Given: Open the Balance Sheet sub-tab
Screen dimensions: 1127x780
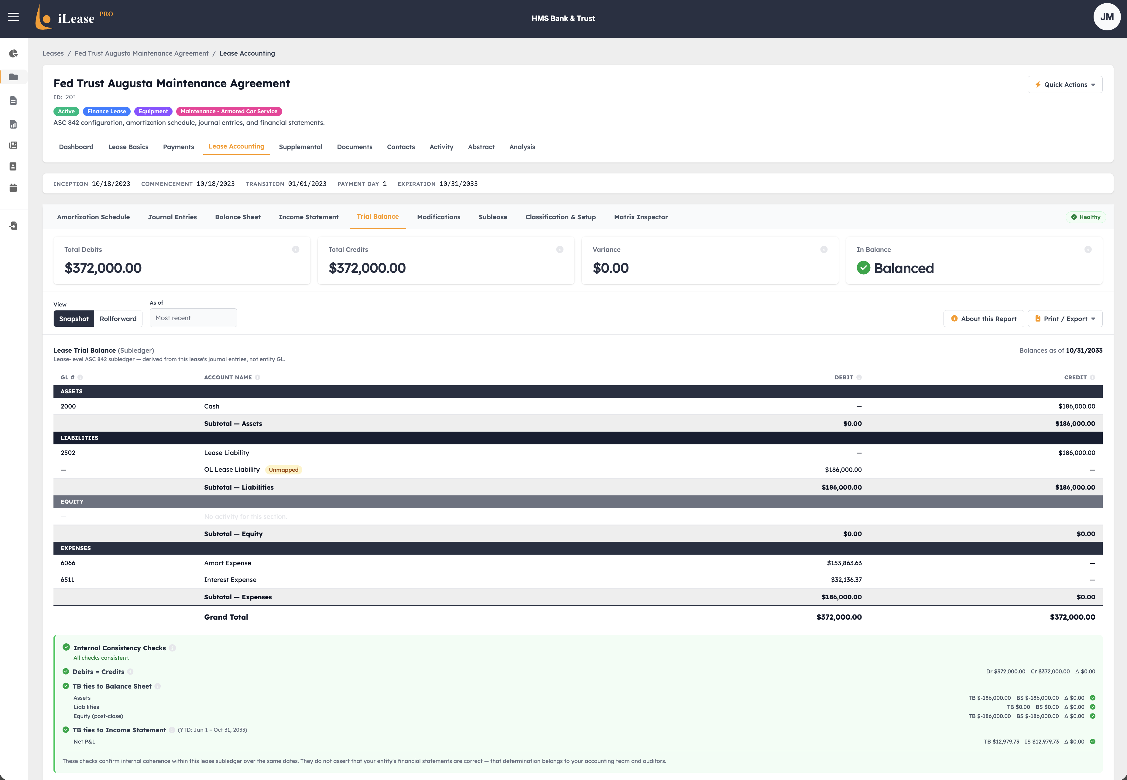Looking at the screenshot, I should click(x=238, y=217).
